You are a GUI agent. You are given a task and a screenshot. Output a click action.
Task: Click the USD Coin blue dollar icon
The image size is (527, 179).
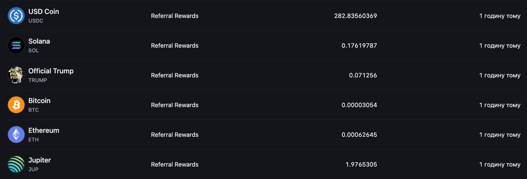pyautogui.click(x=16, y=16)
